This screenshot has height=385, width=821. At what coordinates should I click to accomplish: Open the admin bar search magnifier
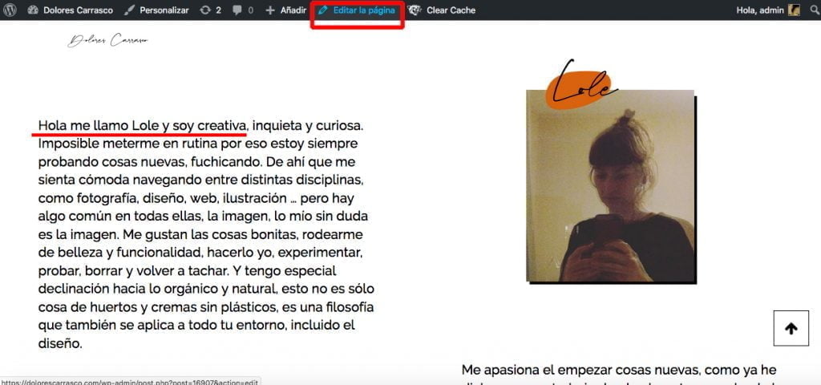coord(815,10)
